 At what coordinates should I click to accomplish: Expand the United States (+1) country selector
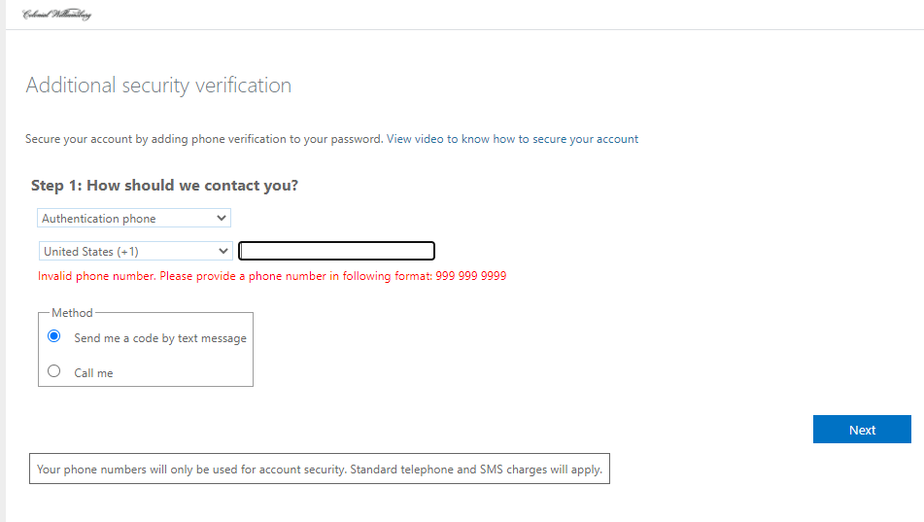click(x=135, y=251)
